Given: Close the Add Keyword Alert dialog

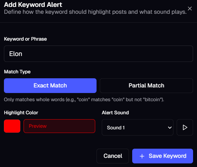Looking at the screenshot, I should pyautogui.click(x=190, y=9).
